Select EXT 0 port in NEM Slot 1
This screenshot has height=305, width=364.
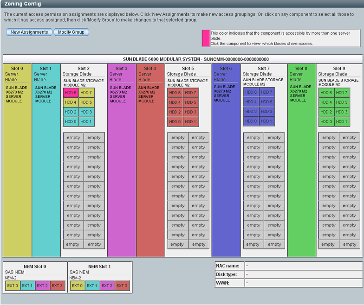click(77, 286)
